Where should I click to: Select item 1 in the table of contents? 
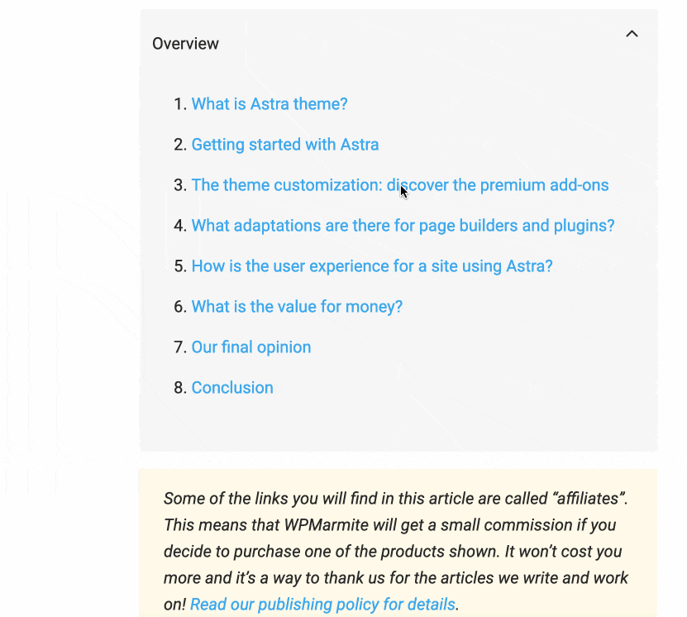tap(269, 104)
